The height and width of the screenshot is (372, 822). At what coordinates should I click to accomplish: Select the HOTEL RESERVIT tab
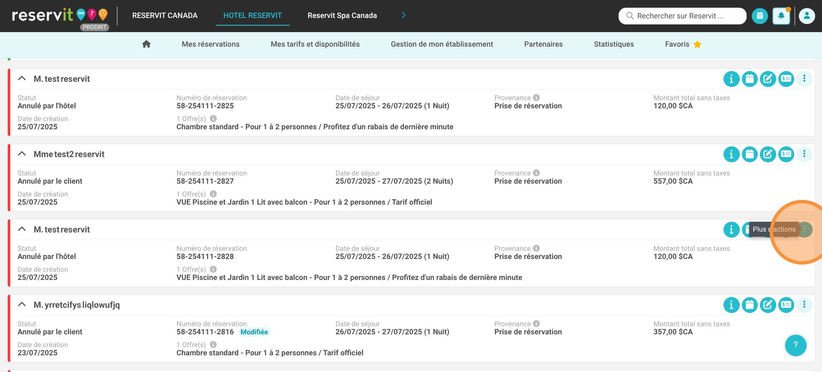click(253, 15)
